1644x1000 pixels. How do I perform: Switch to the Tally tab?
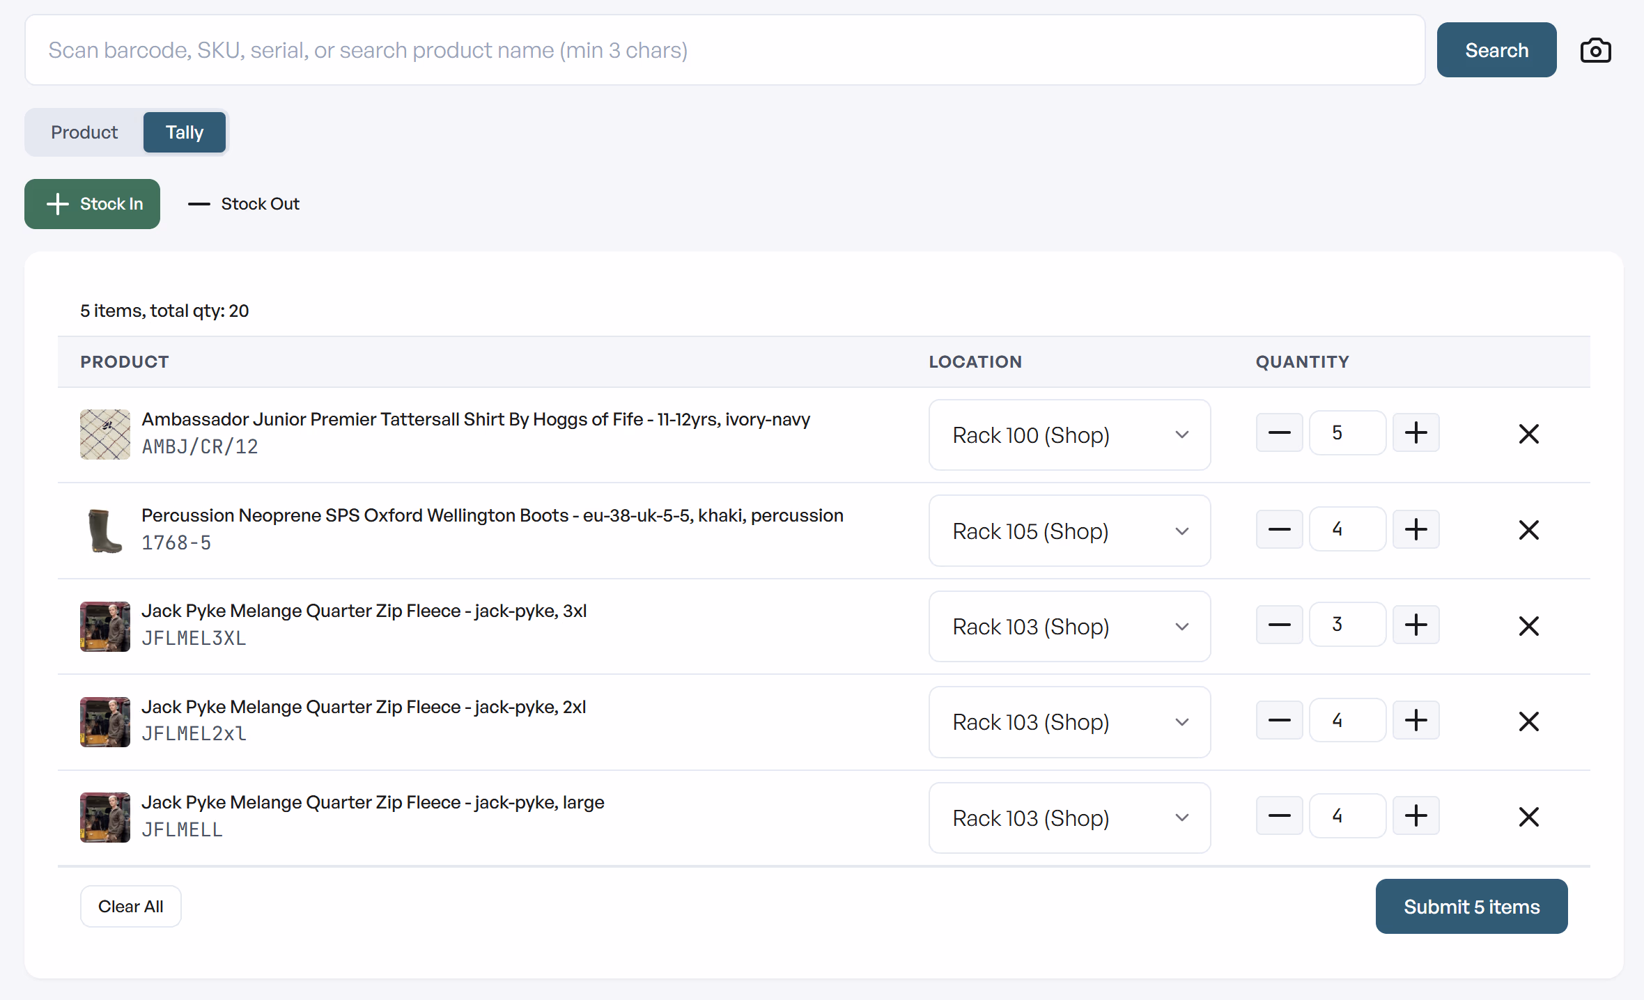coord(185,132)
